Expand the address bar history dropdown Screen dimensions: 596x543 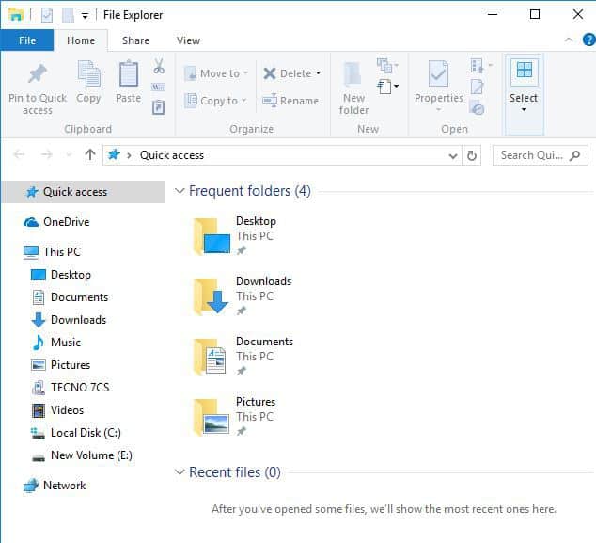453,155
